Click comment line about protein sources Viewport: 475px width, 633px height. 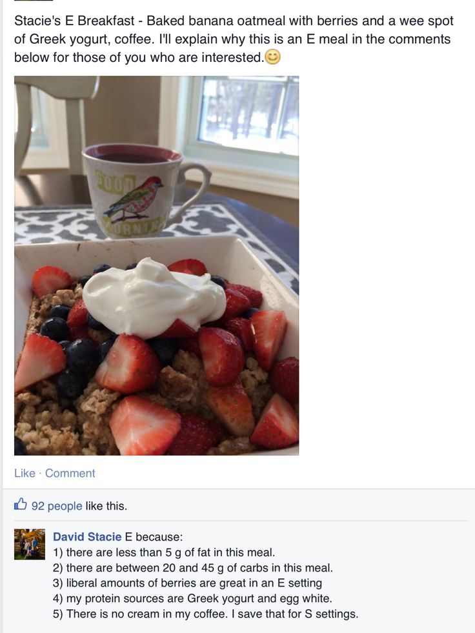[193, 598]
